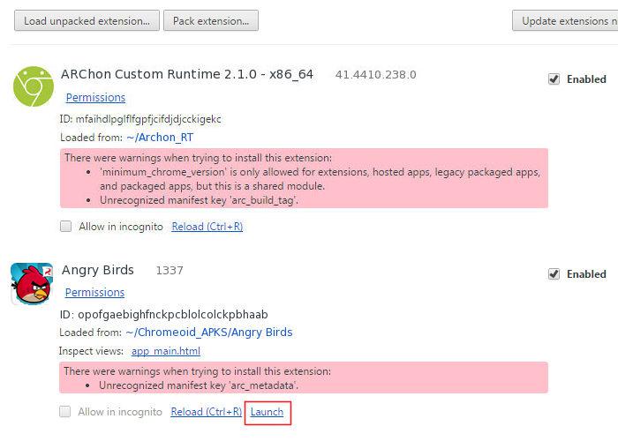Launch the Angry Birds app
Viewport: 618px width, 441px height.
click(267, 412)
